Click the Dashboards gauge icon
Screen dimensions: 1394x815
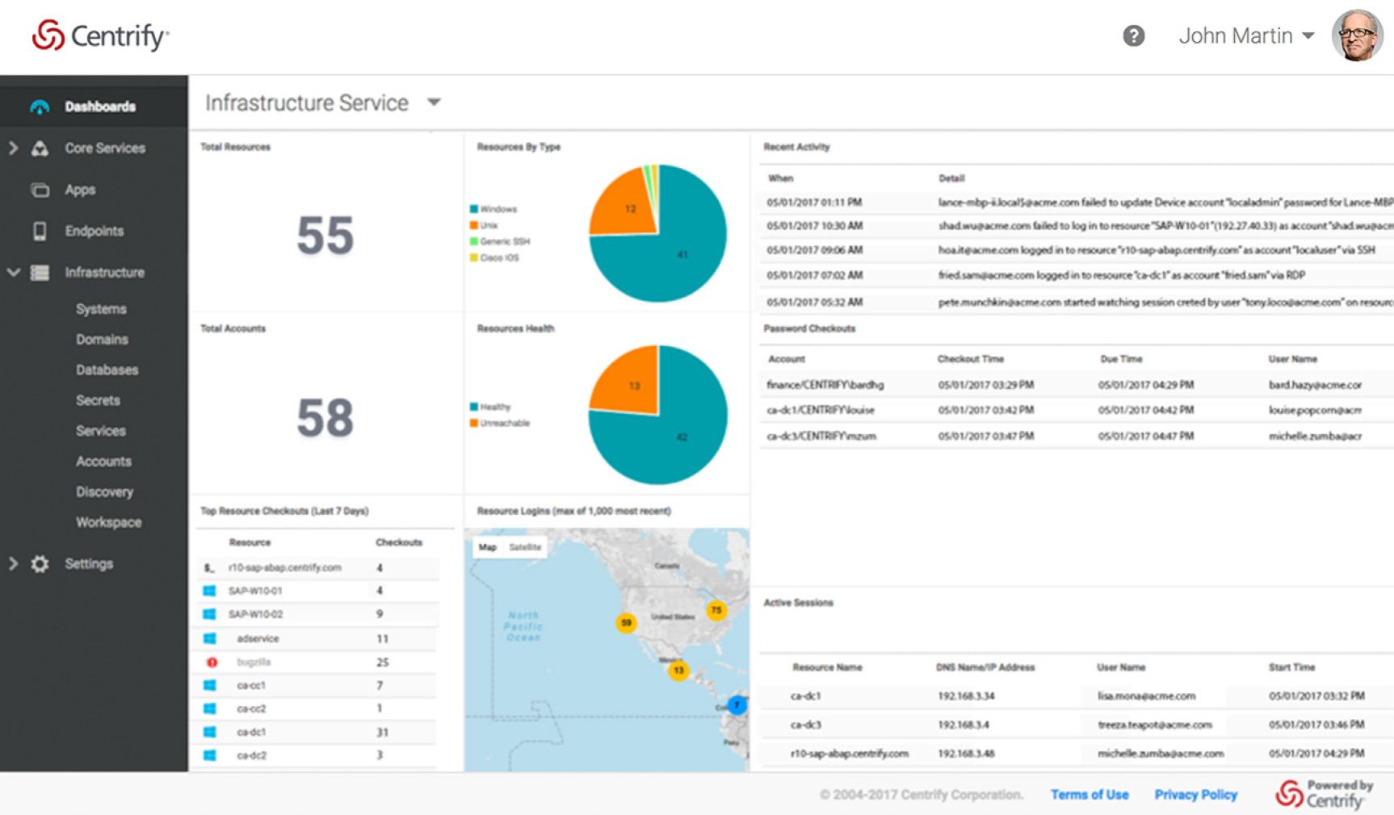pos(40,107)
